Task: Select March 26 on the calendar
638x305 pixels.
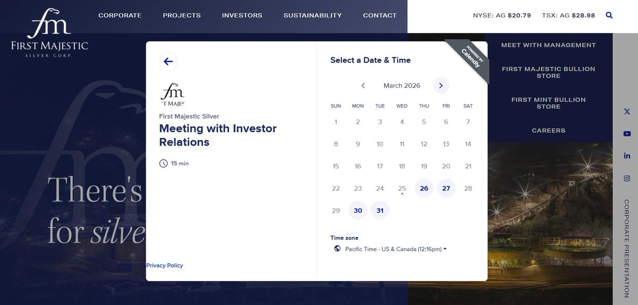Action: click(x=424, y=188)
